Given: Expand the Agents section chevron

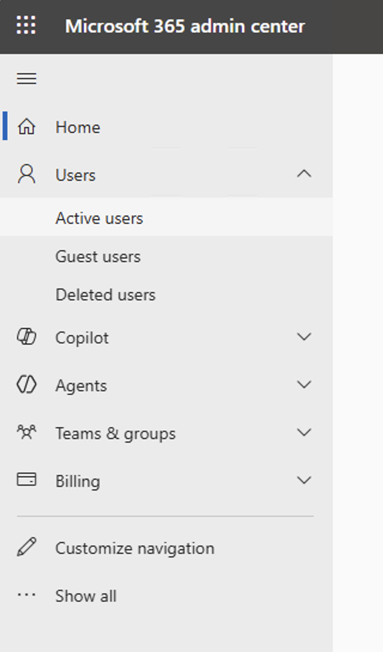Looking at the screenshot, I should point(304,384).
